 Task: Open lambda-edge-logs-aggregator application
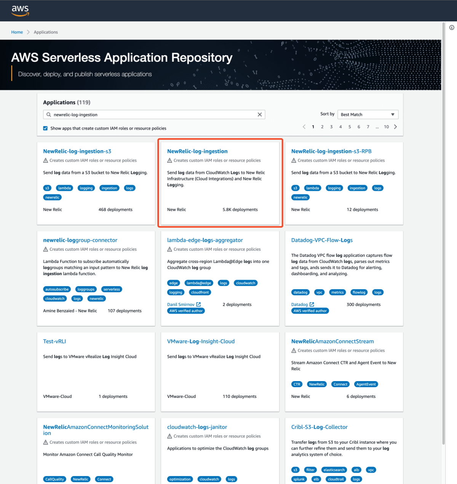pyautogui.click(x=205, y=240)
